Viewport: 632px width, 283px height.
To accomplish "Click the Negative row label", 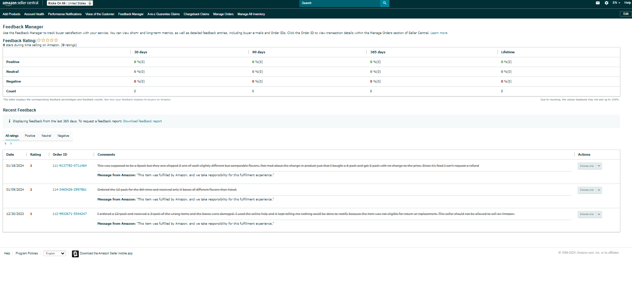I will 13,82.
